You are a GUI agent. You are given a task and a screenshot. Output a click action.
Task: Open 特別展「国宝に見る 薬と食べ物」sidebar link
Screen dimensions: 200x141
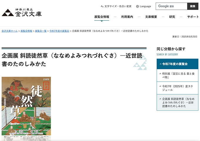coord(177,75)
